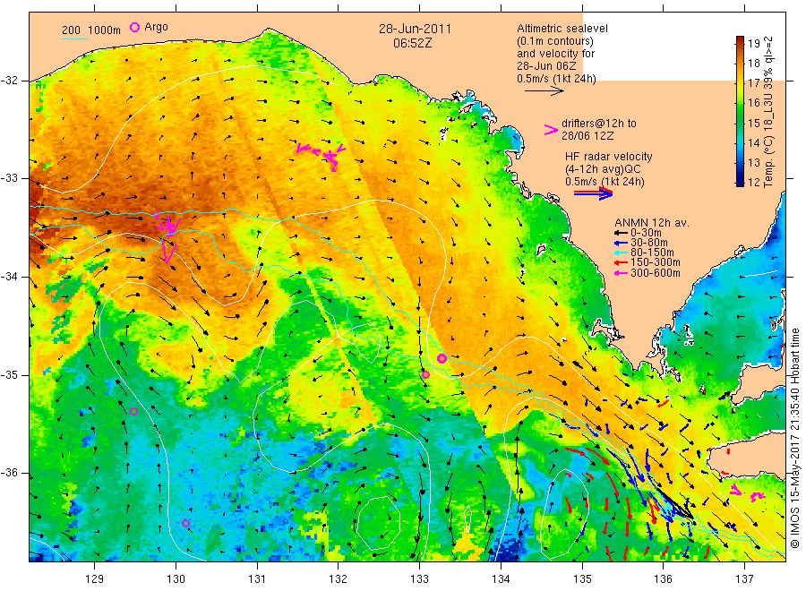The width and height of the screenshot is (806, 591).
Task: Click the '80-150m' depth label
Action: click(x=652, y=253)
